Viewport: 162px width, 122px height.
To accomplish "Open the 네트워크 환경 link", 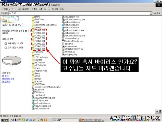I will click(8, 79).
